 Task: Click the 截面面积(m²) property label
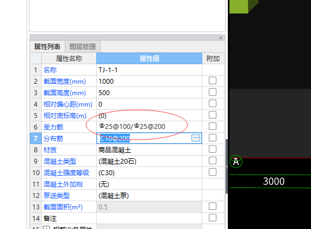63,207
